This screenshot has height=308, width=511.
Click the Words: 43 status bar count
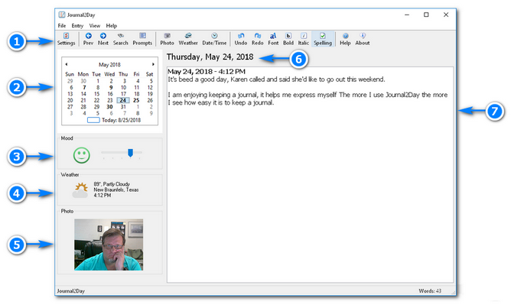point(430,290)
